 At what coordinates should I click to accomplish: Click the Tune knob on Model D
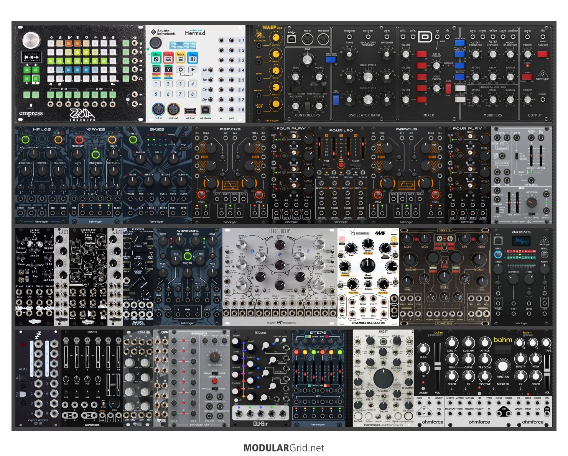pyautogui.click(x=307, y=59)
